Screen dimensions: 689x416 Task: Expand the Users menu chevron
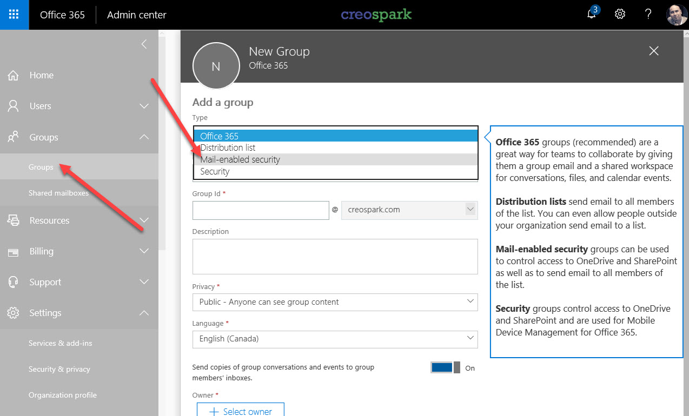coord(144,106)
